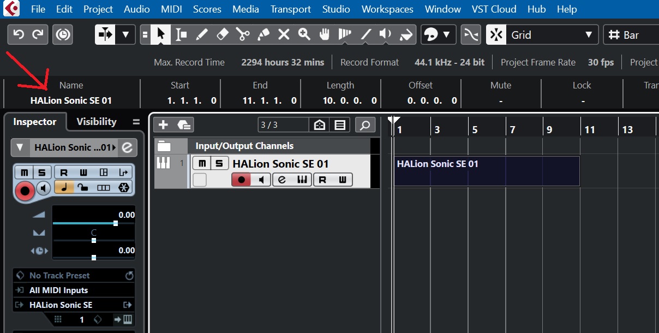Select the Color paint bucket tool
This screenshot has width=659, height=333.
point(406,35)
